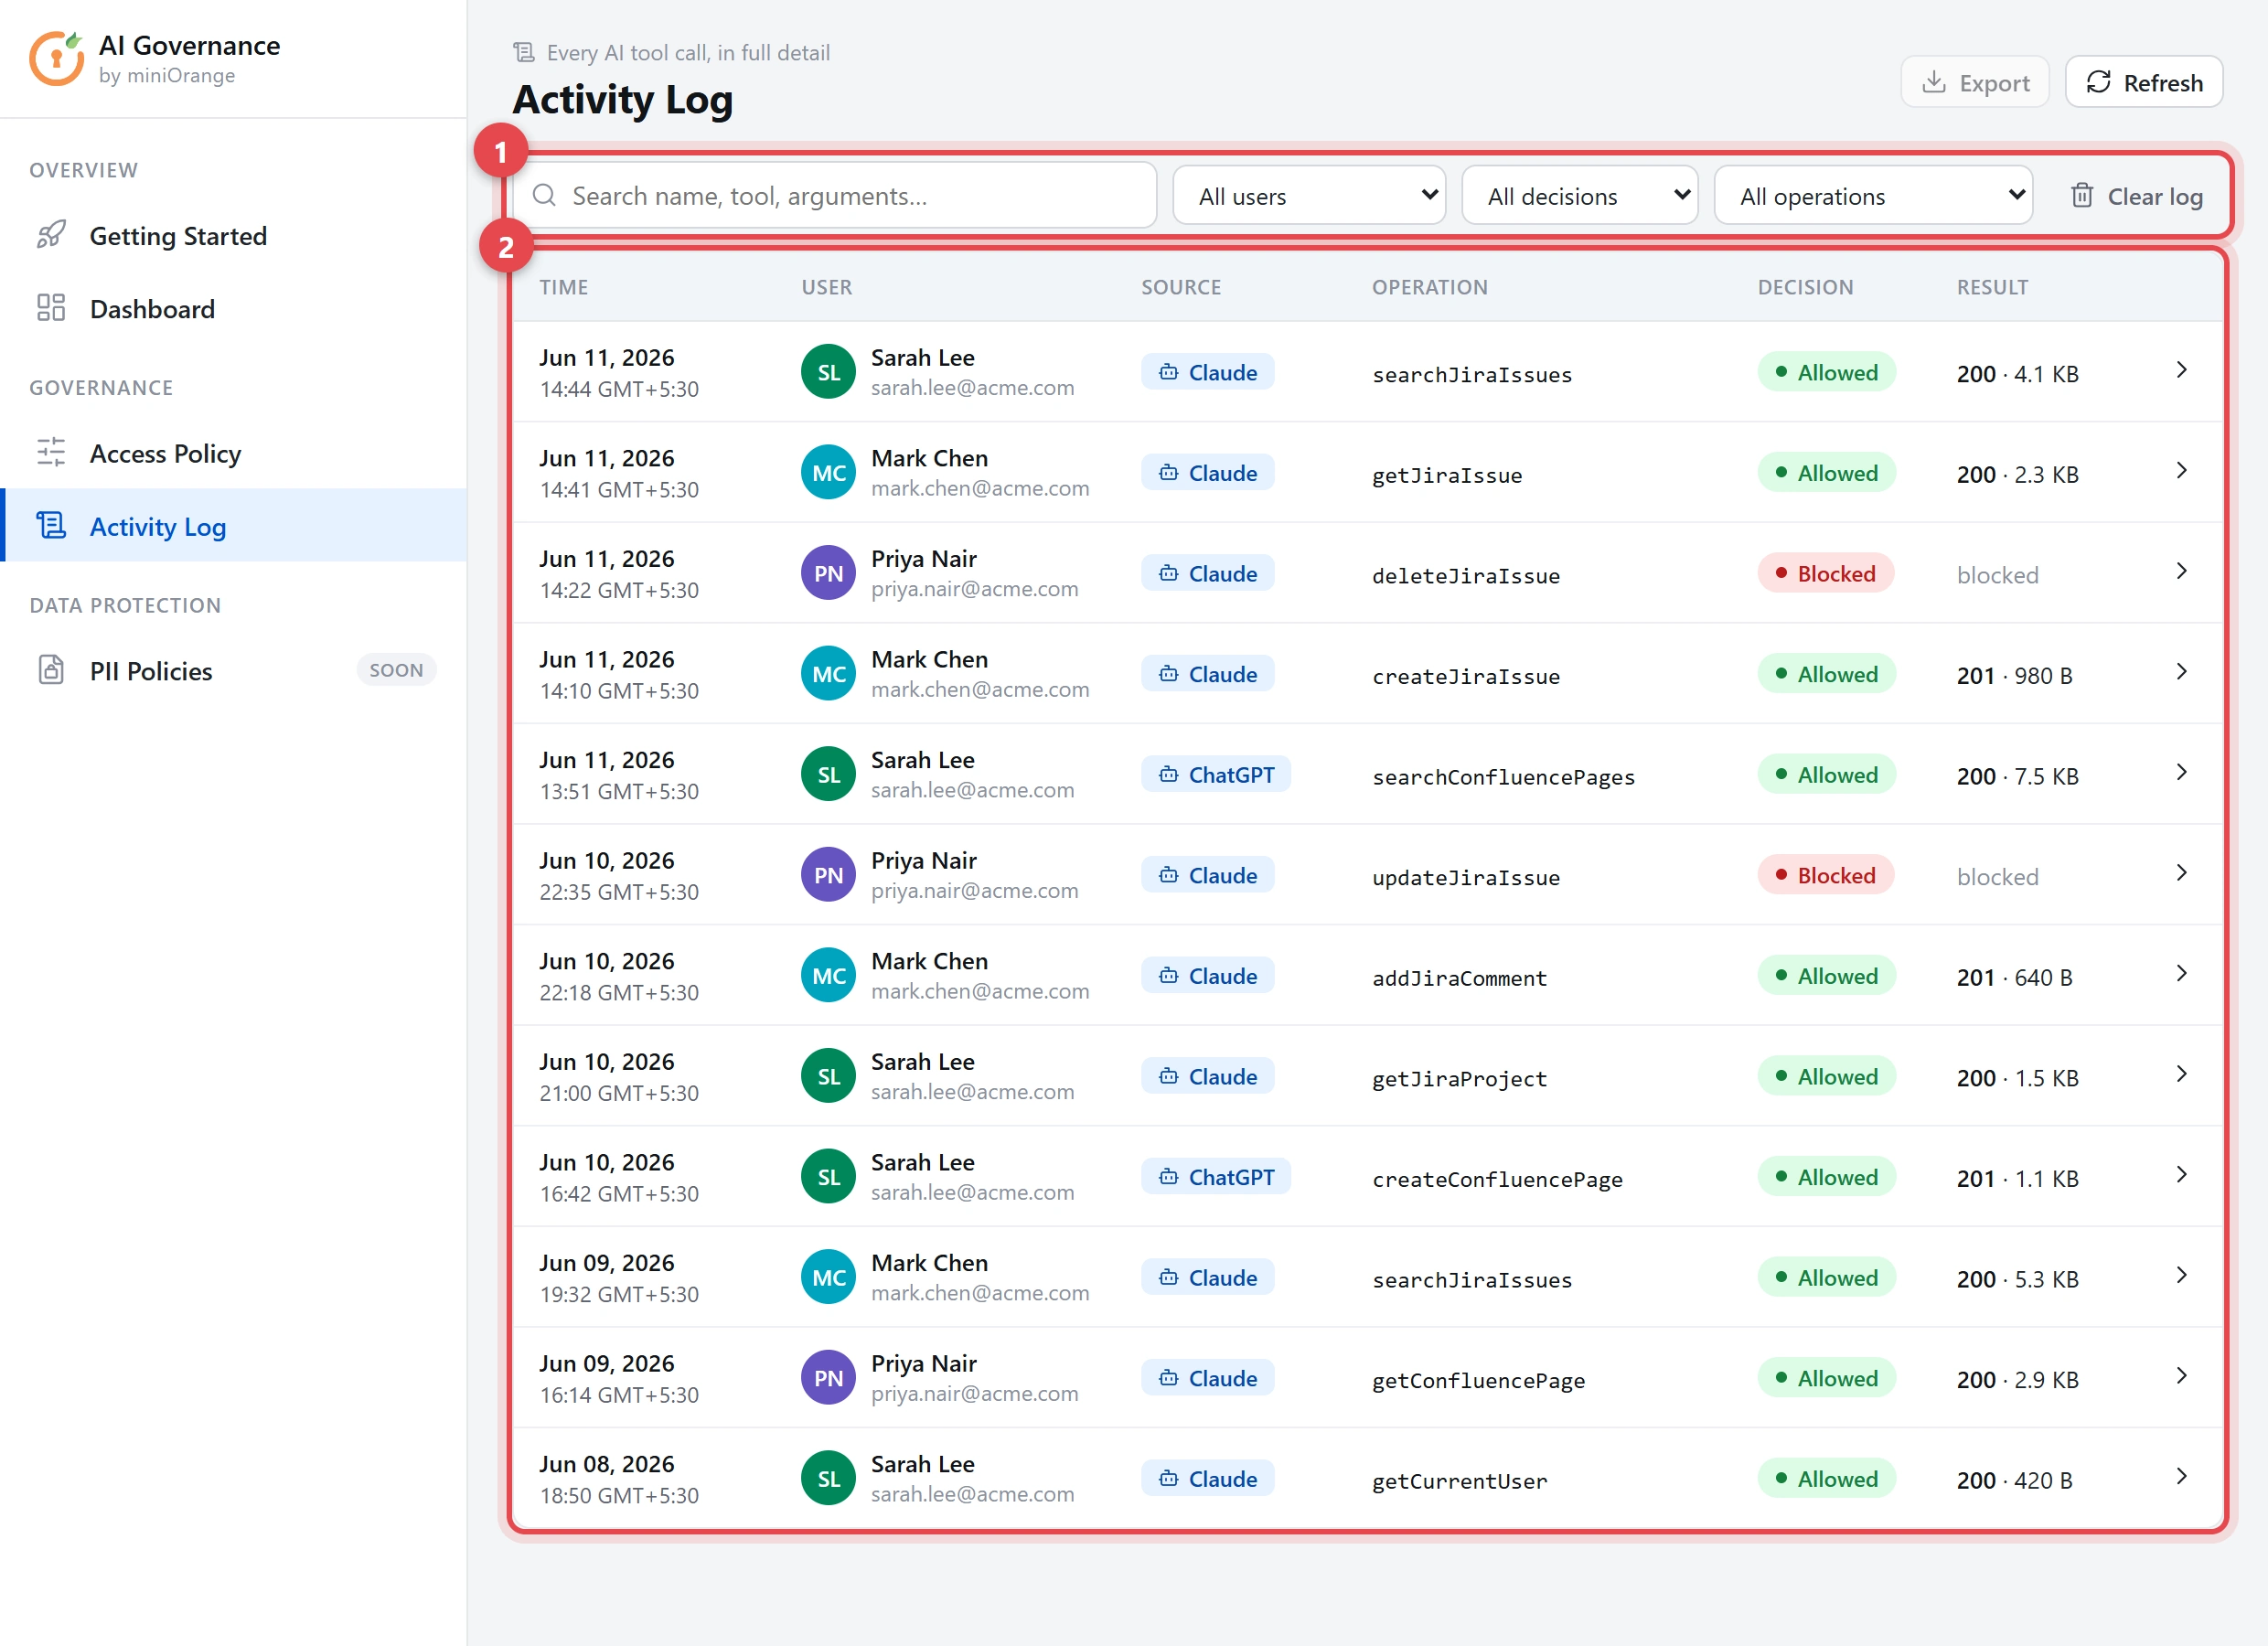Click the addJiraComment operation text
Viewport: 2268px width, 1646px height.
coord(1459,978)
